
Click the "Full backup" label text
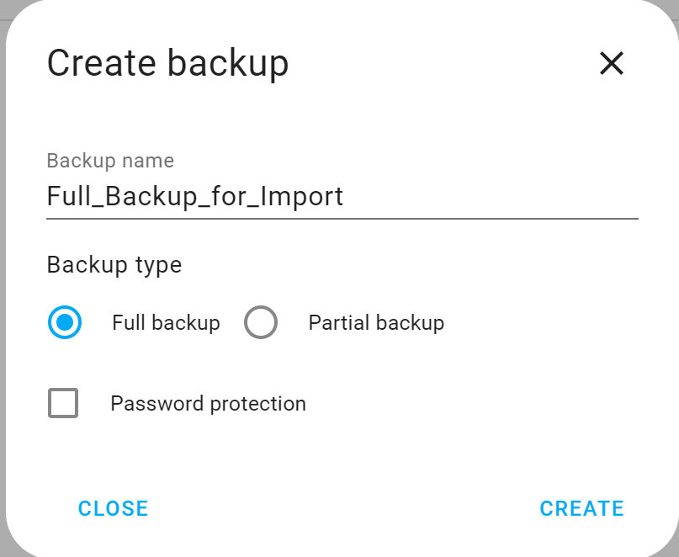[166, 322]
